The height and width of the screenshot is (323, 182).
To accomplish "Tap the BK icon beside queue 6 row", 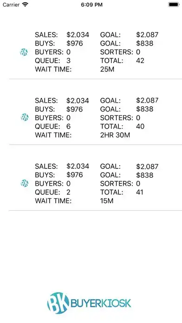I will pyautogui.click(x=25, y=117).
